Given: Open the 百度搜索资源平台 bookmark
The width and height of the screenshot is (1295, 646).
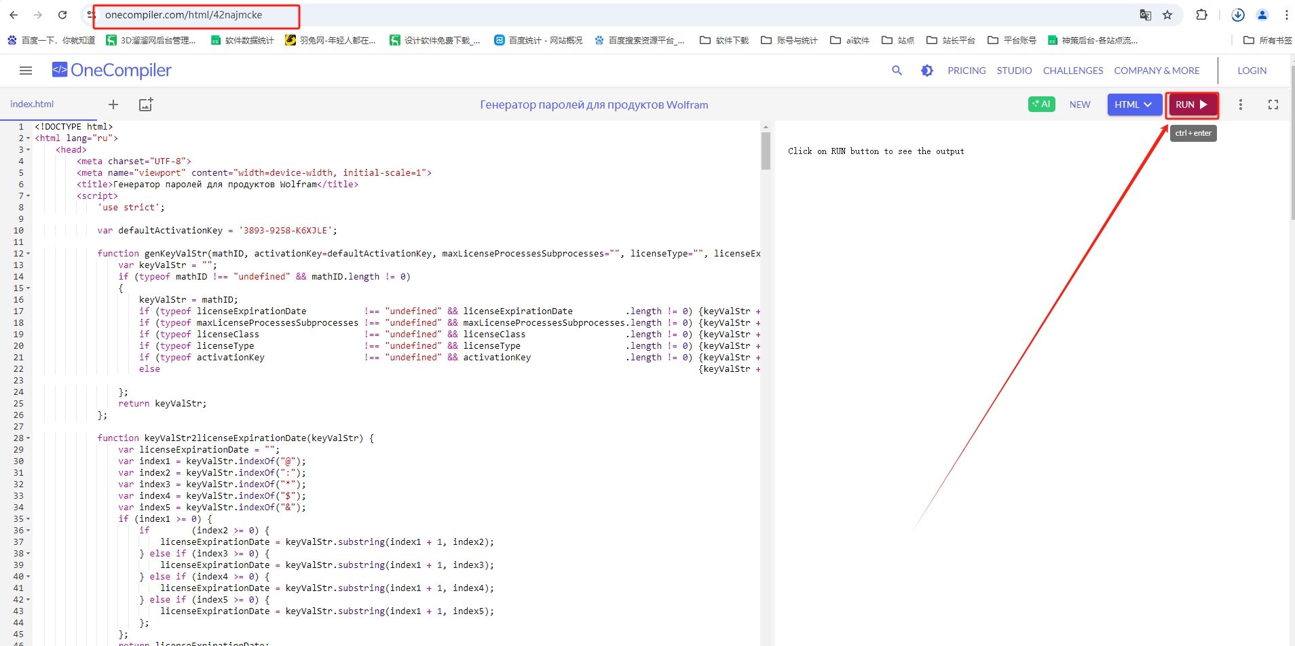Looking at the screenshot, I should click(639, 41).
